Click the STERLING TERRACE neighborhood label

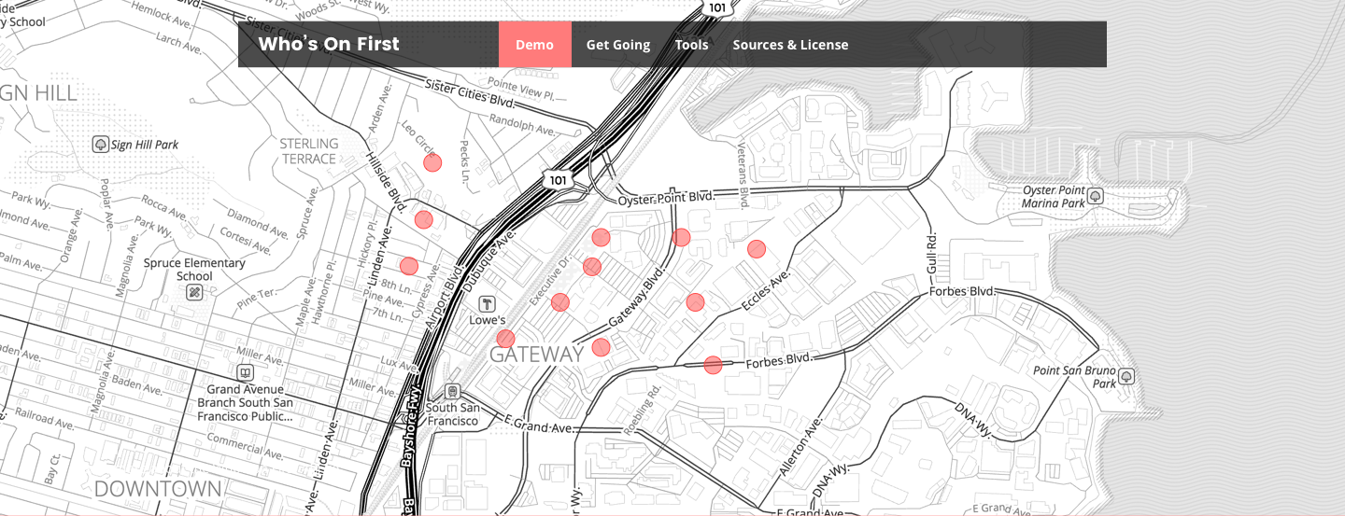point(309,151)
